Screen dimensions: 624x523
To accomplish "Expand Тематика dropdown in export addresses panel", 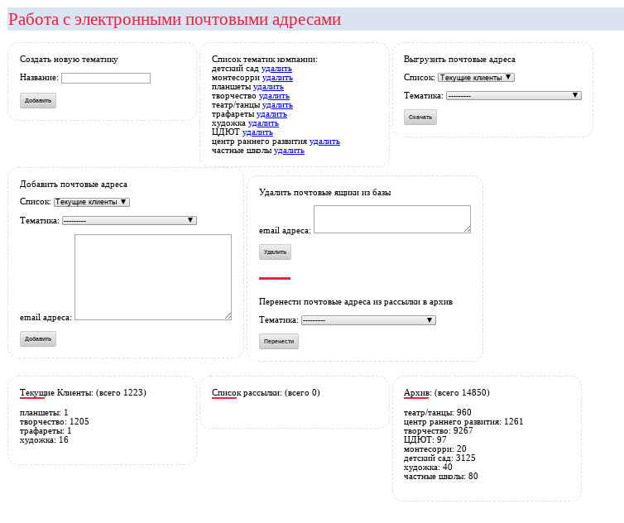I will 513,96.
